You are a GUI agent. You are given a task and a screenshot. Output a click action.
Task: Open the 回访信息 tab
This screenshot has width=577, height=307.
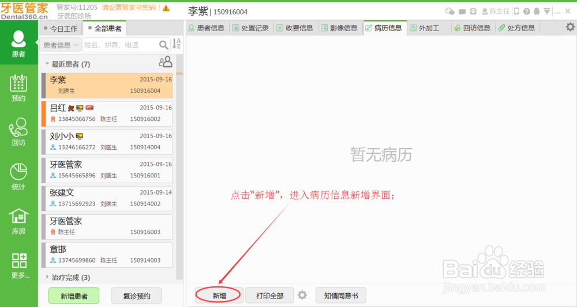click(x=473, y=28)
